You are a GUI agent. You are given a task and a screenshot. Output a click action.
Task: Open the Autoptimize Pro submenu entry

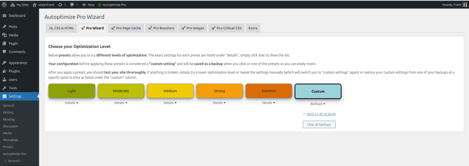14,154
